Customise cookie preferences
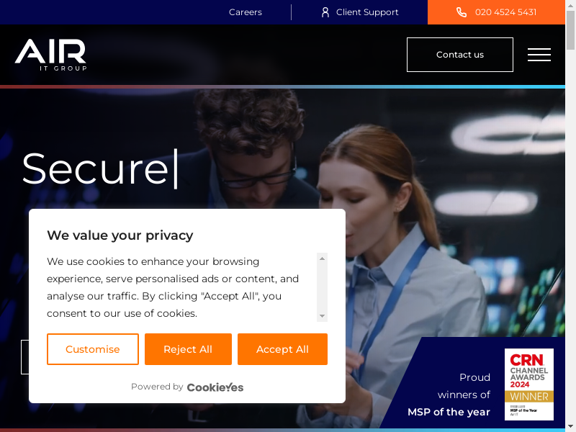The width and height of the screenshot is (576, 432). point(93,349)
